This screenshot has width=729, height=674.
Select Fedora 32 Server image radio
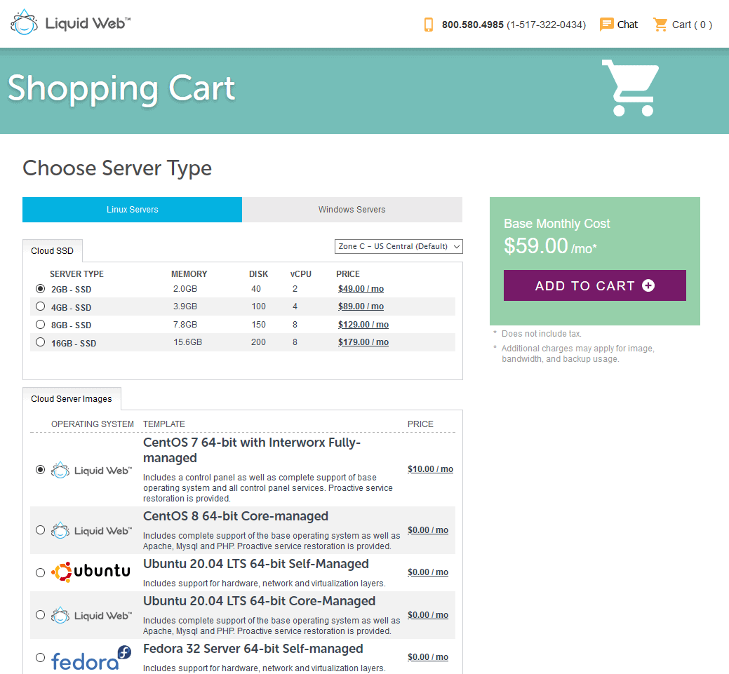pyautogui.click(x=41, y=657)
